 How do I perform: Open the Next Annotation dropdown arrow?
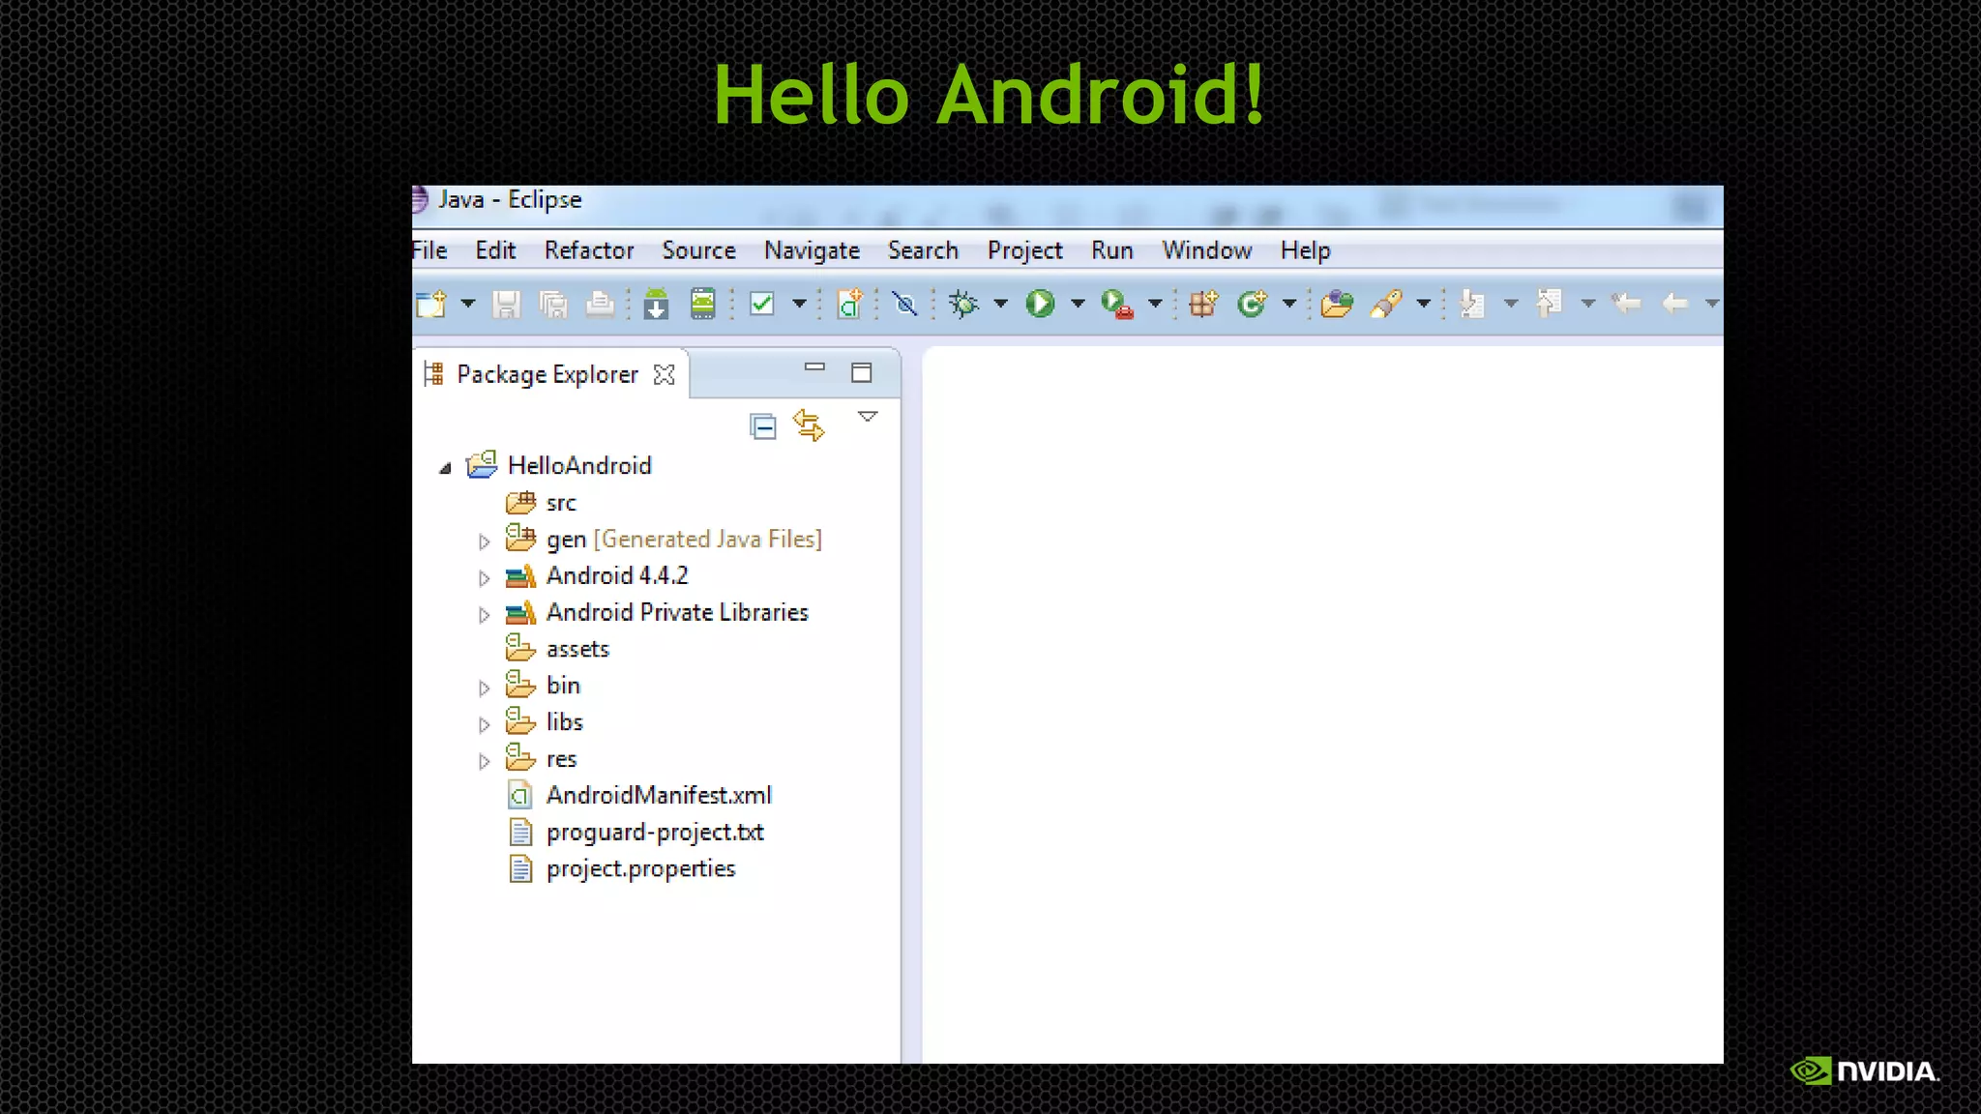(x=1511, y=304)
